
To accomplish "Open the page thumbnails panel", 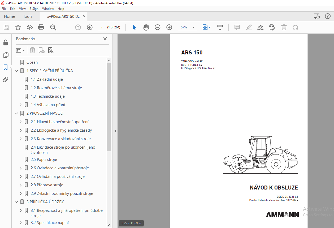I will coord(6,55).
